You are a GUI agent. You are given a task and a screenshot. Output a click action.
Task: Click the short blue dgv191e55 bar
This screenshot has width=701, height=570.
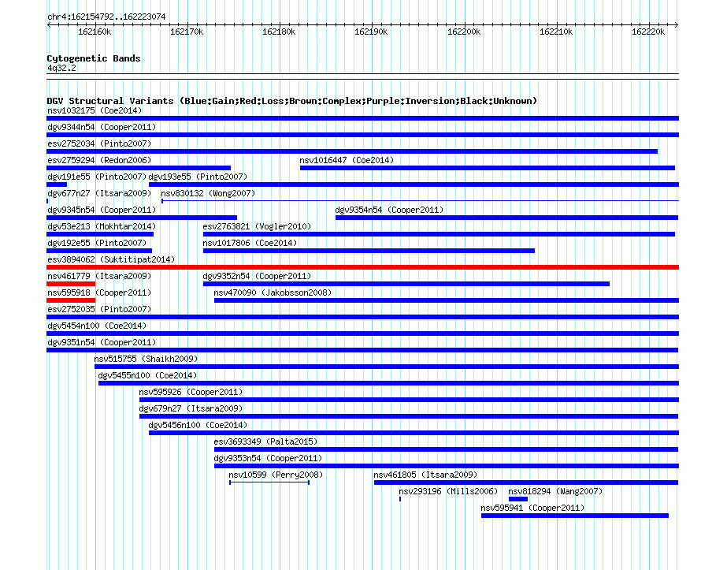57,184
